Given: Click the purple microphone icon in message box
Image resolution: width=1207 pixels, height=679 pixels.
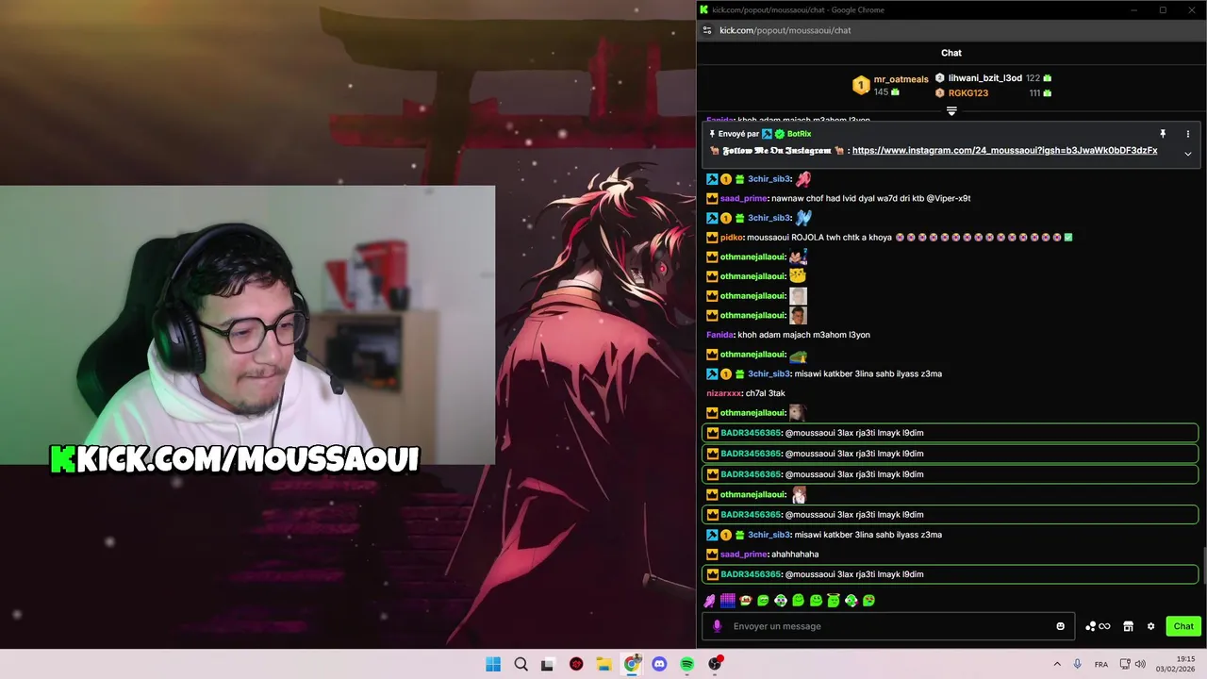Looking at the screenshot, I should tap(717, 626).
